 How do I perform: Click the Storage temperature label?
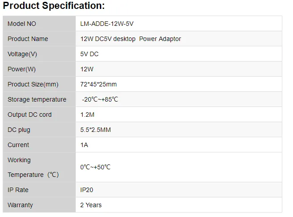click(37, 99)
